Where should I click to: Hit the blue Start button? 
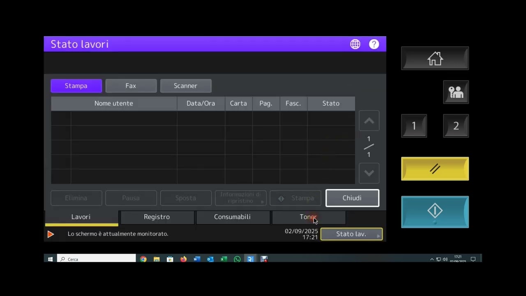pos(435,212)
